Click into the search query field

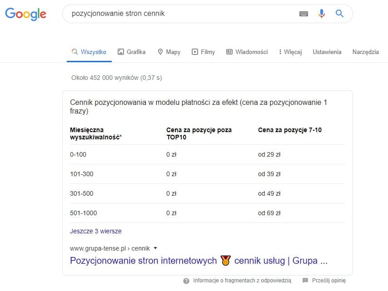click(182, 14)
